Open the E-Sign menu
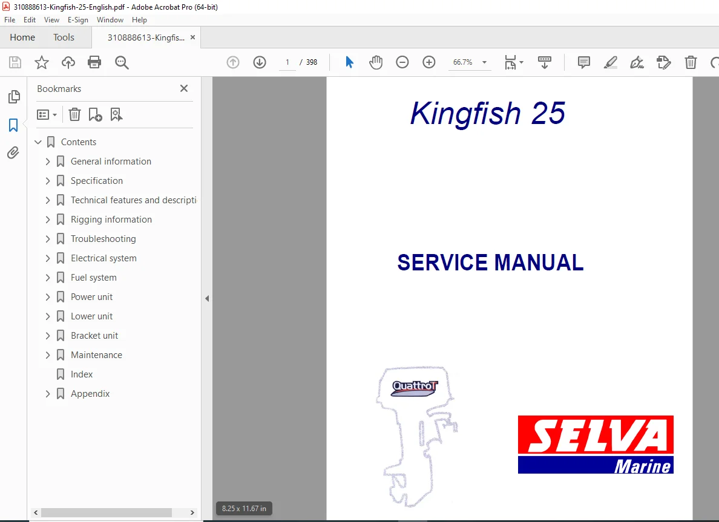The width and height of the screenshot is (719, 522). pyautogui.click(x=78, y=20)
